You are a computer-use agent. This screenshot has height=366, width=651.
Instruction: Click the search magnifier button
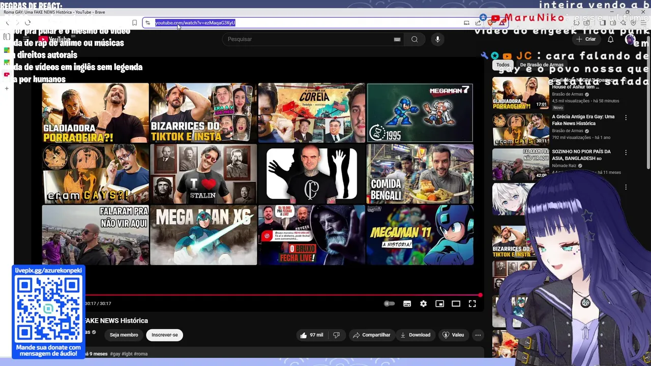coord(415,39)
